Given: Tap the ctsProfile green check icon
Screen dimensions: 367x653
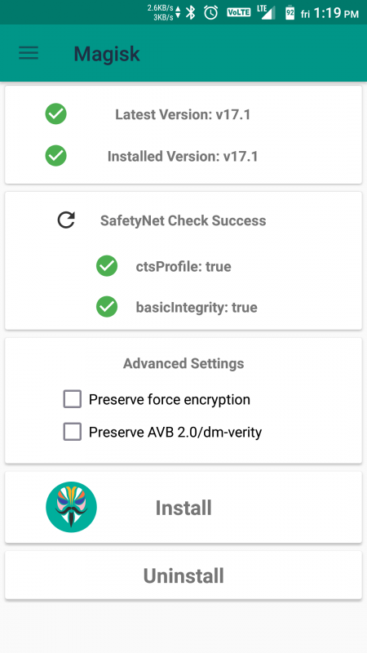Looking at the screenshot, I should 107,266.
